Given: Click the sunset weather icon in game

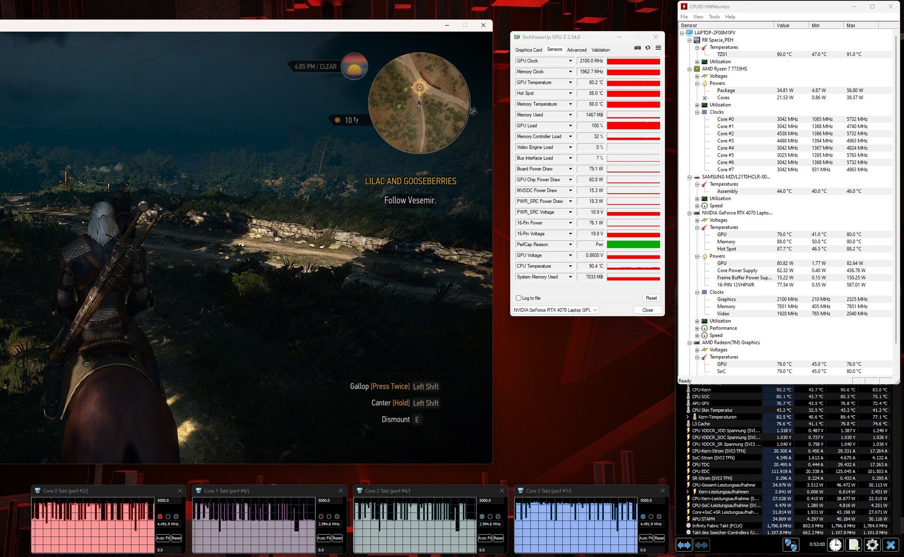Looking at the screenshot, I should click(x=354, y=66).
